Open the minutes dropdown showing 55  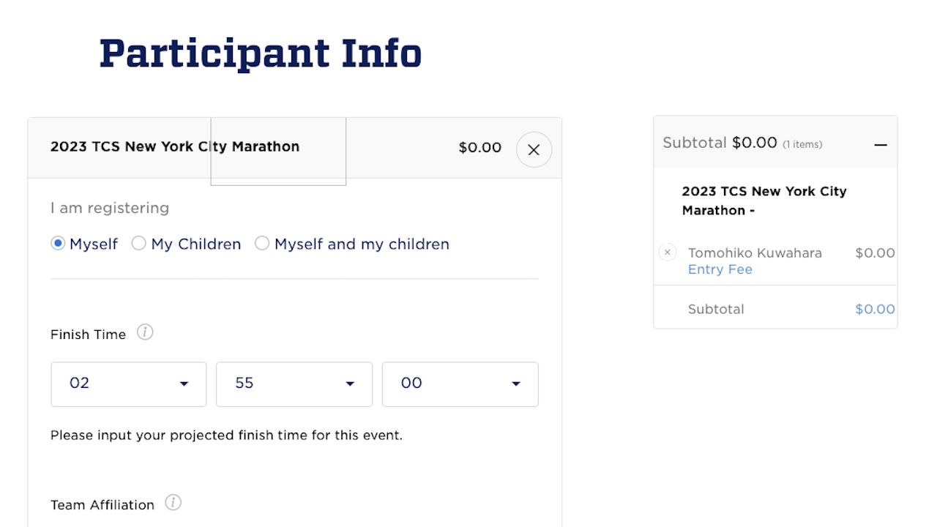[x=294, y=384]
